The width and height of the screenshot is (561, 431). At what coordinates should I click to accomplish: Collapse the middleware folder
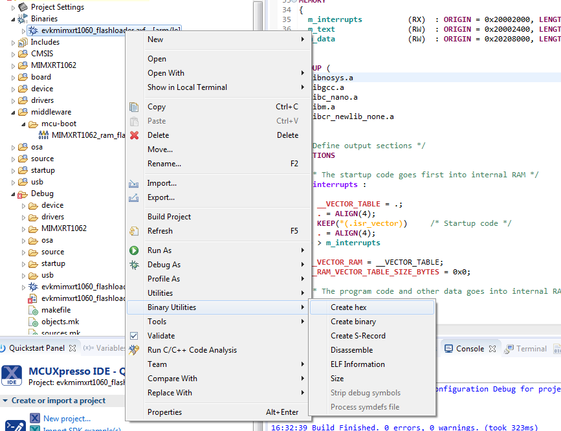pyautogui.click(x=13, y=113)
